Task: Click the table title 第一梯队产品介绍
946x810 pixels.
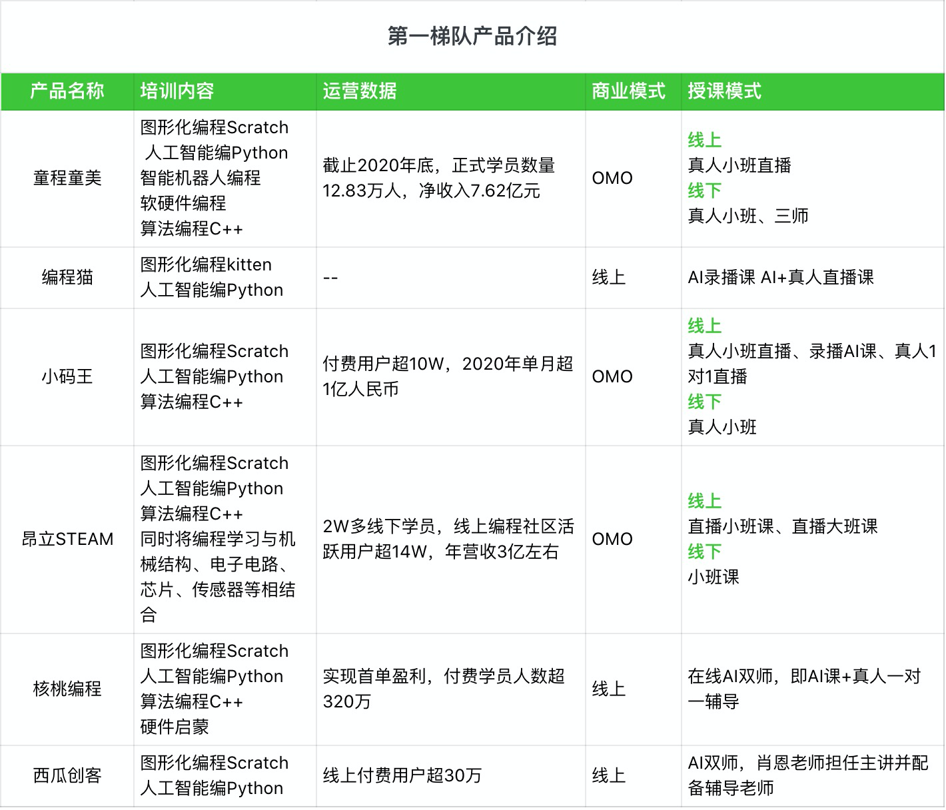Action: pos(473,37)
